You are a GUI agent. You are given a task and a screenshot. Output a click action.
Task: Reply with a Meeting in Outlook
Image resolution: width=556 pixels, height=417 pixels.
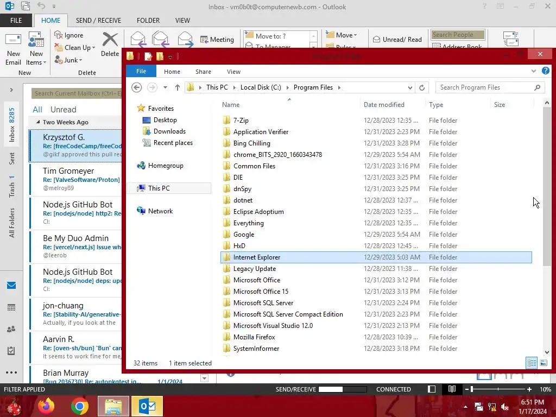[x=217, y=39]
